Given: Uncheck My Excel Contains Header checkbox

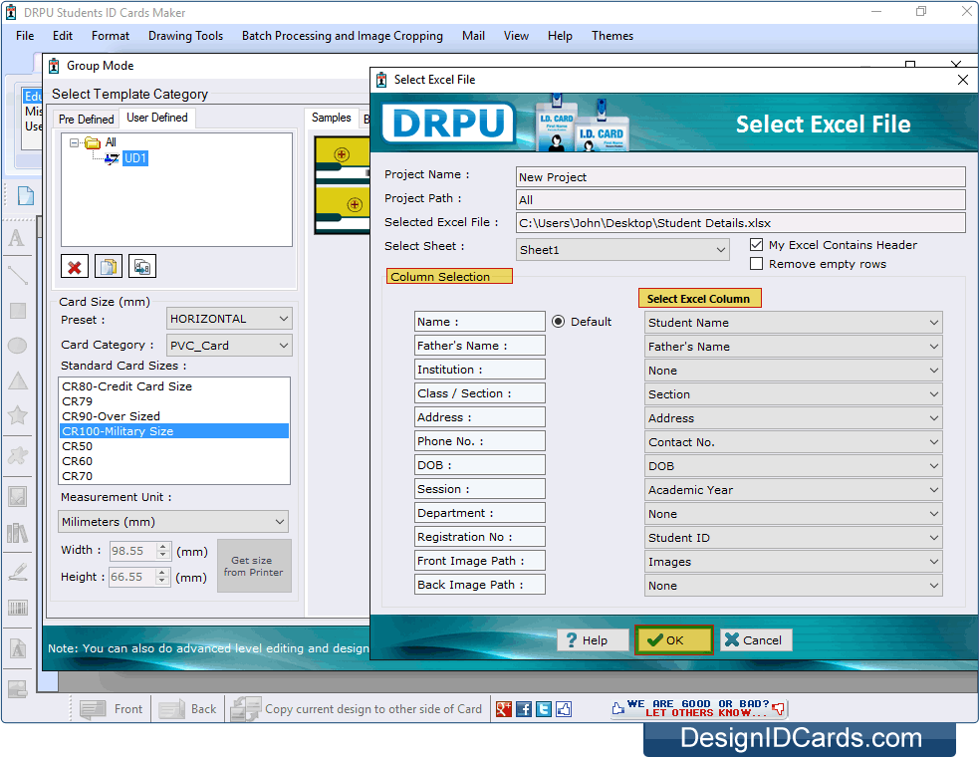Looking at the screenshot, I should [756, 245].
